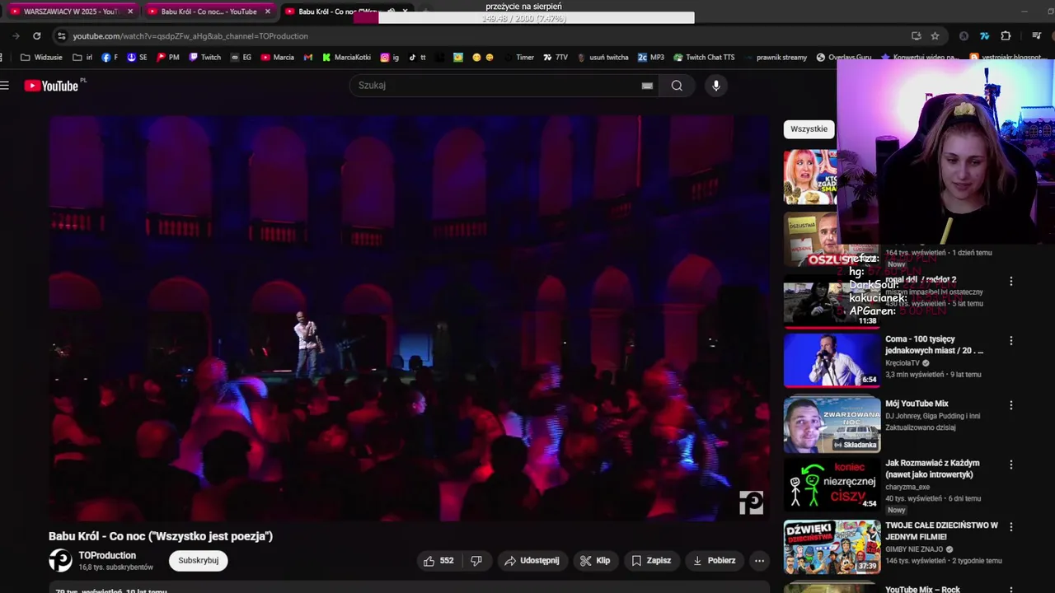Save the video with Zapisz

(x=651, y=561)
